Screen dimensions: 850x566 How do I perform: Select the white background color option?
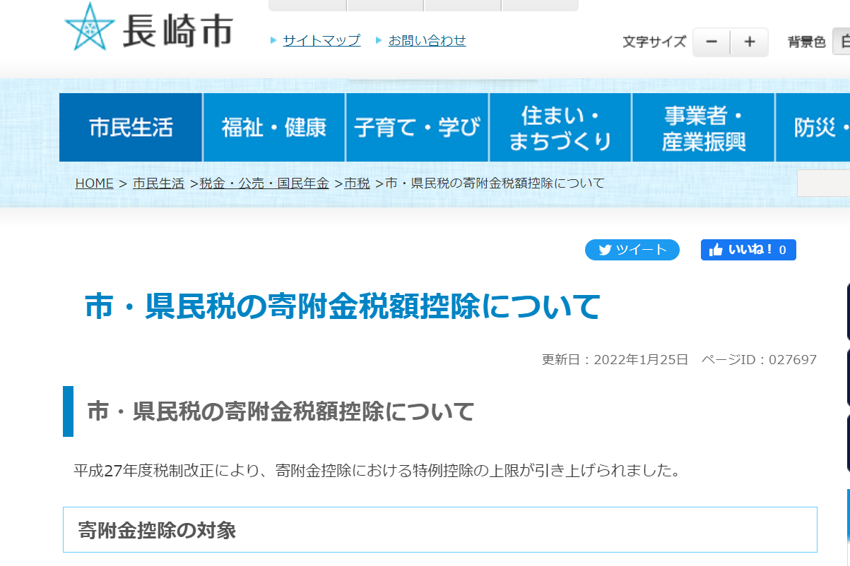pyautogui.click(x=842, y=42)
